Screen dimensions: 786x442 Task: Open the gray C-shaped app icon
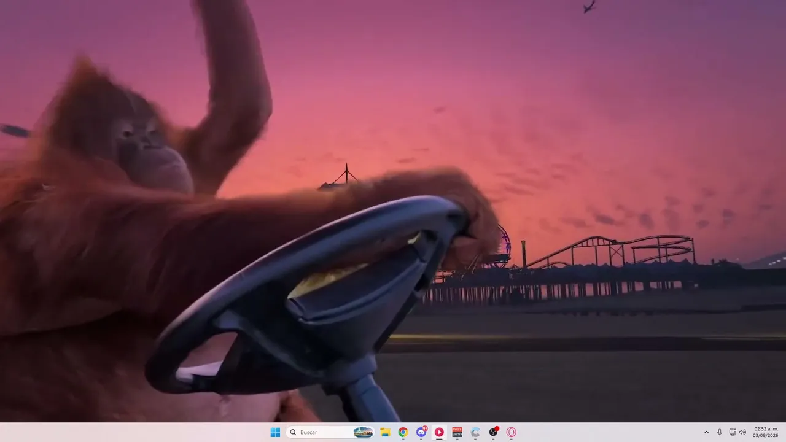pyautogui.click(x=475, y=432)
